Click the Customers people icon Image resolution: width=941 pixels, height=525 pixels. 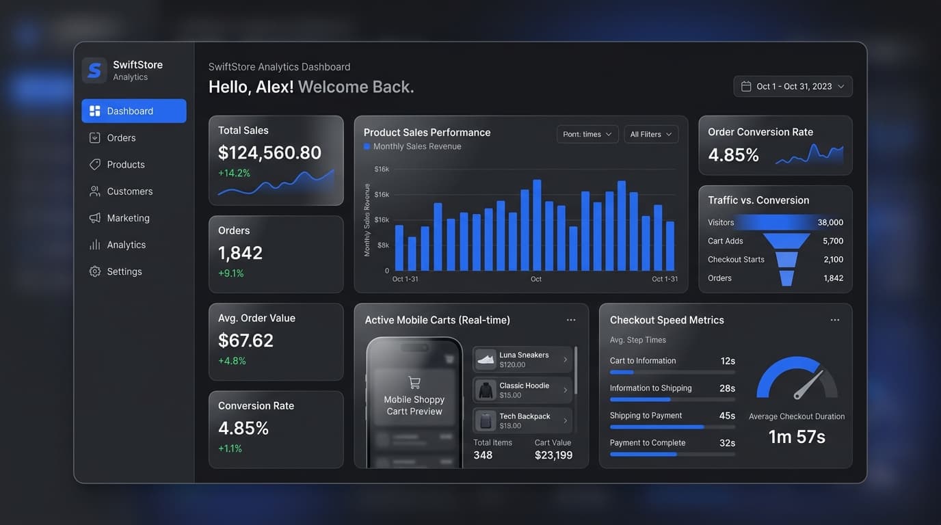tap(95, 191)
